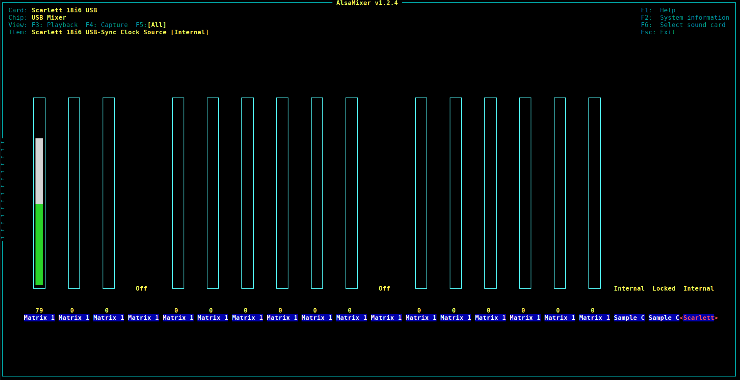Click the Esc Exit entry

(658, 32)
